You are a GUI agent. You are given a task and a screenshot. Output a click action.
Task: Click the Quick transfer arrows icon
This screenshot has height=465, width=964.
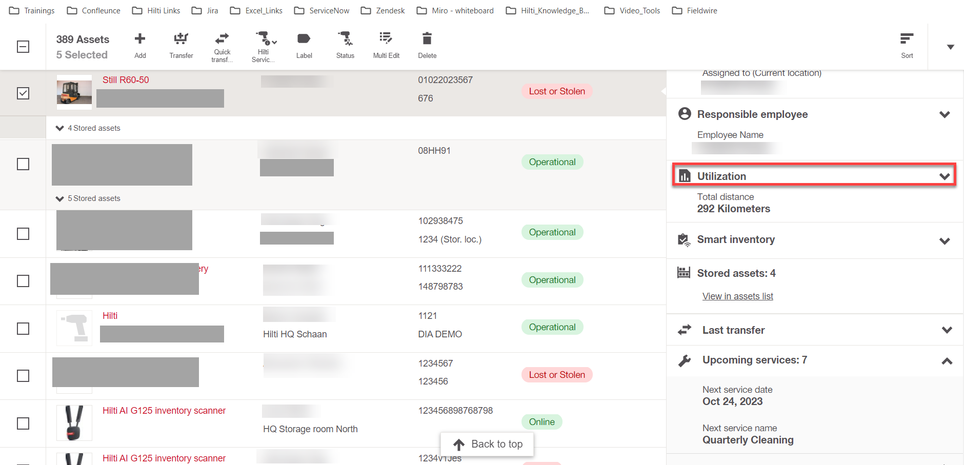(x=222, y=39)
